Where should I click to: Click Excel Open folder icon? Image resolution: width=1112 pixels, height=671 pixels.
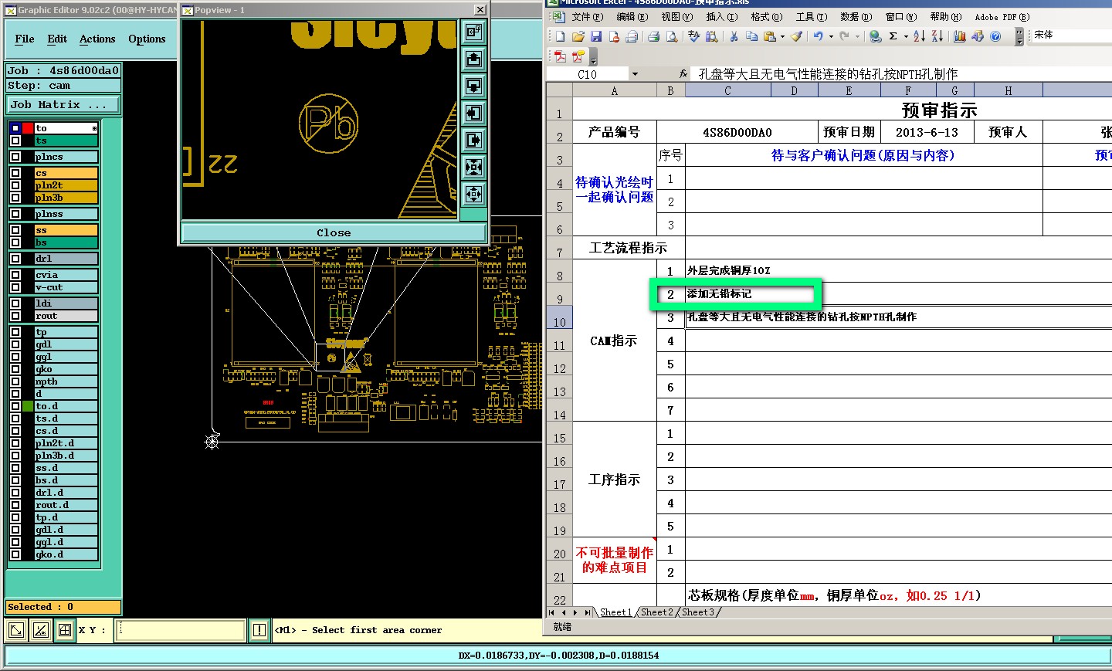[578, 36]
